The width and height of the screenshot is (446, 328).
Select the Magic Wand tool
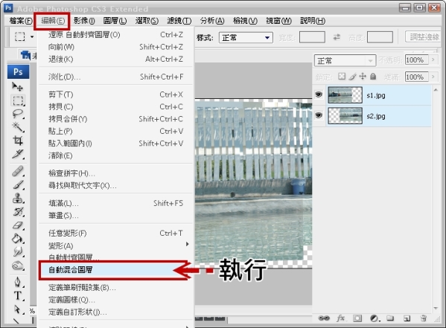18,127
